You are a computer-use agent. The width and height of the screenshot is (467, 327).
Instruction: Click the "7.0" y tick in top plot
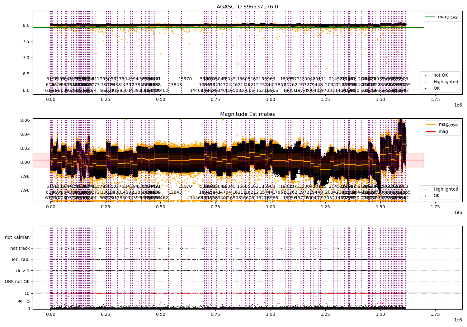pyautogui.click(x=26, y=58)
